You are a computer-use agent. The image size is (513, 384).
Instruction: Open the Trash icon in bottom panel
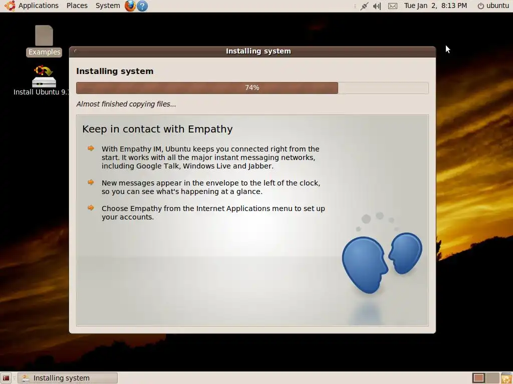[506, 378]
